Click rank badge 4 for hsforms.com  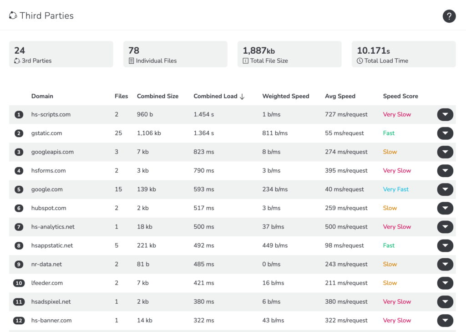point(19,171)
